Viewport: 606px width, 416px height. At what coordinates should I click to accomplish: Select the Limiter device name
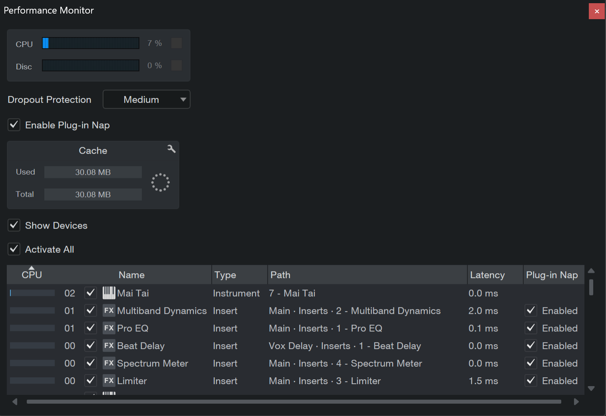(x=132, y=381)
